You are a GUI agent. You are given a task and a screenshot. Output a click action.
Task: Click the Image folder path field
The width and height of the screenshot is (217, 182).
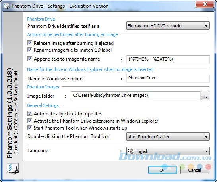click(136, 96)
